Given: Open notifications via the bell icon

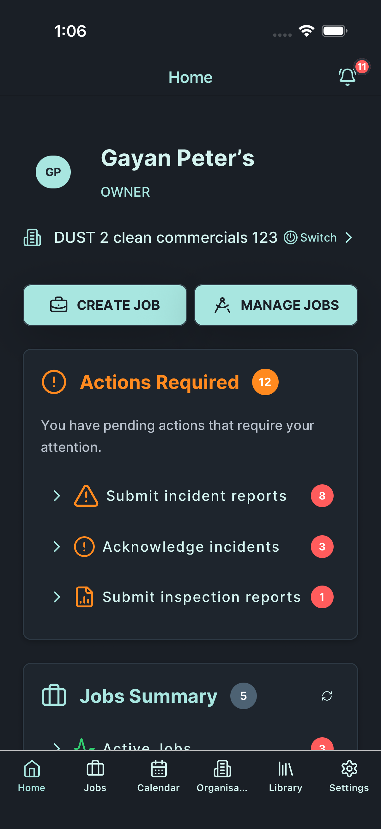Looking at the screenshot, I should pyautogui.click(x=347, y=77).
